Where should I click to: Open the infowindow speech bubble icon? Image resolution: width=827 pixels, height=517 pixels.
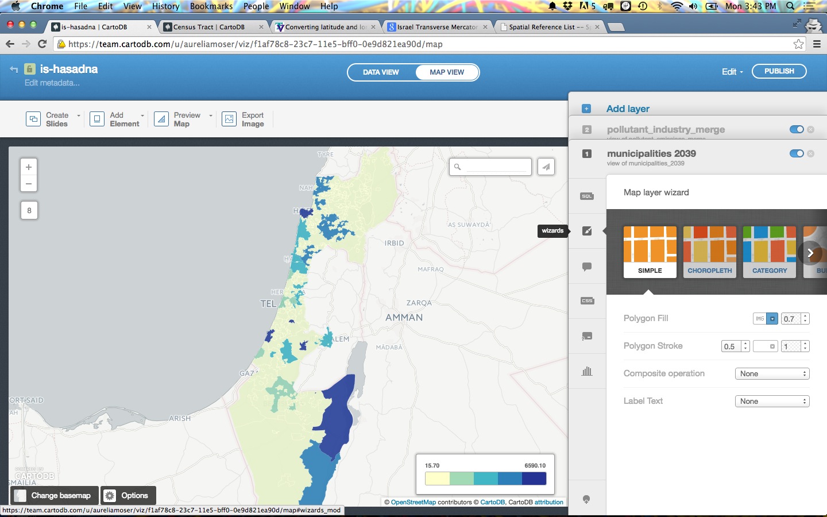586,267
